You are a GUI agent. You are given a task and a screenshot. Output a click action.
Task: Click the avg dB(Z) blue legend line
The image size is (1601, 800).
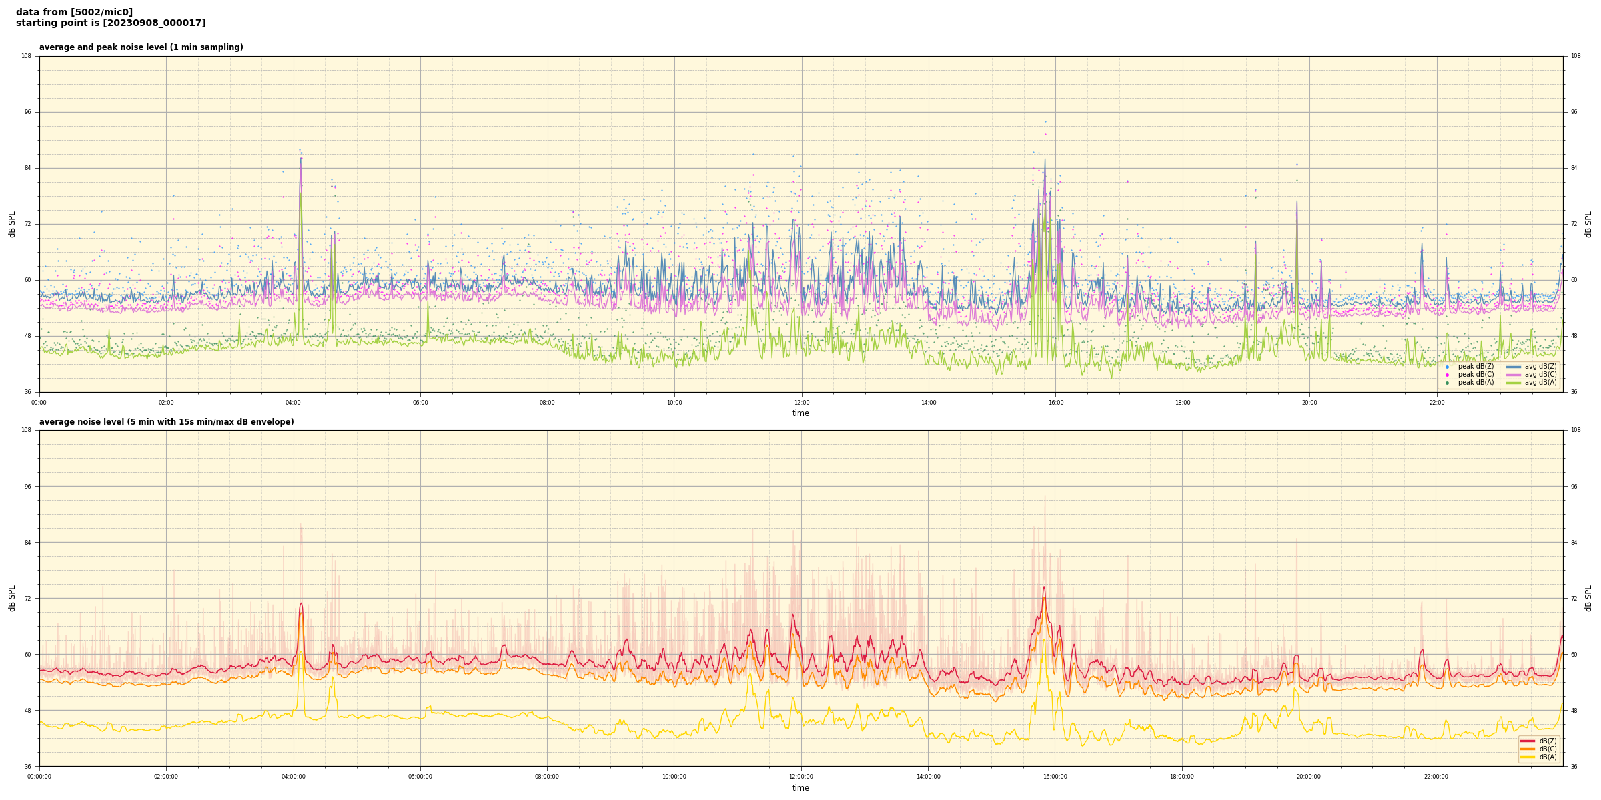click(1513, 367)
